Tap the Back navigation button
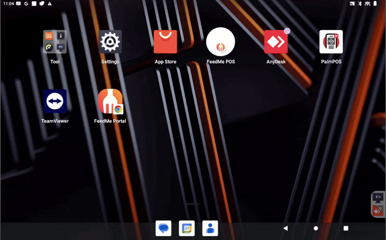Viewport: 386px width, 240px height. pyautogui.click(x=285, y=228)
